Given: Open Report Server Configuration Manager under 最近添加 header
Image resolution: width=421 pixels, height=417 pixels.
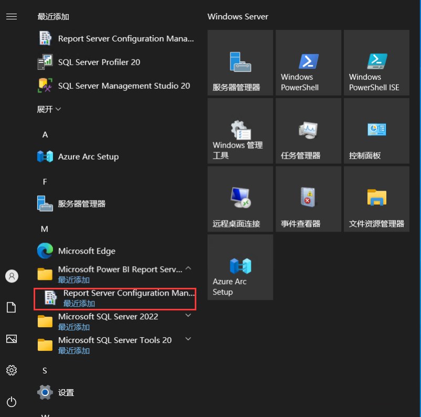Looking at the screenshot, I should pyautogui.click(x=115, y=38).
